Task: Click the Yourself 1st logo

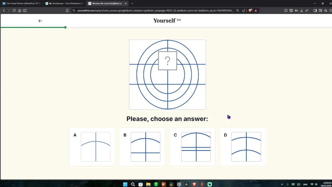Action: 167,21
